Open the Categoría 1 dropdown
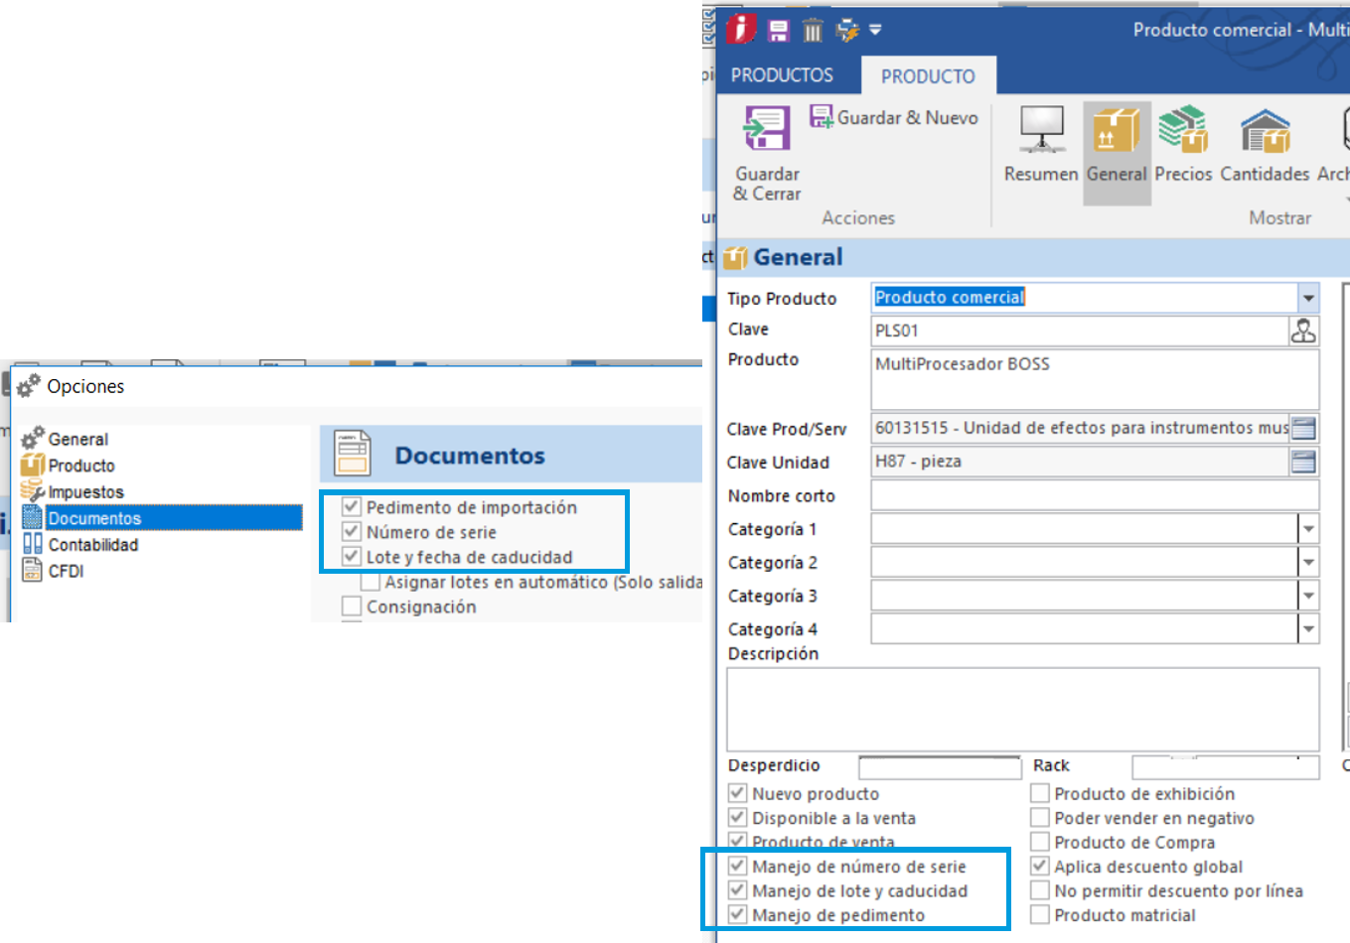Image resolution: width=1350 pixels, height=943 pixels. click(x=1308, y=529)
